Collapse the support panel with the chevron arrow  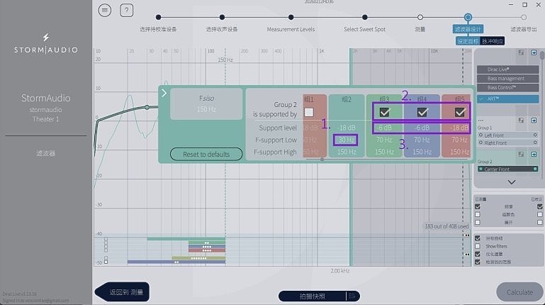click(x=164, y=93)
